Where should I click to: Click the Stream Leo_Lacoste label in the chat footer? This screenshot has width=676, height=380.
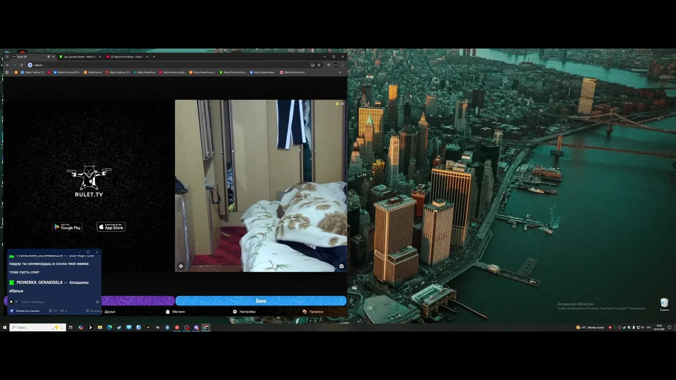[x=27, y=311]
